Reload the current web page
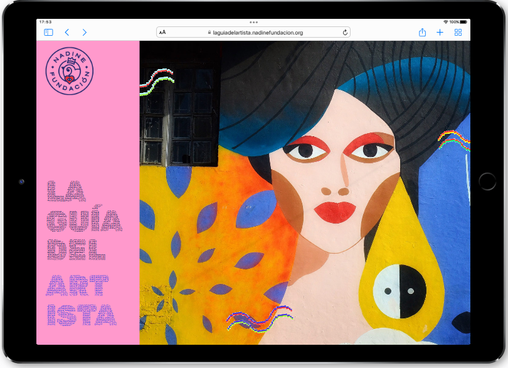 pyautogui.click(x=345, y=33)
